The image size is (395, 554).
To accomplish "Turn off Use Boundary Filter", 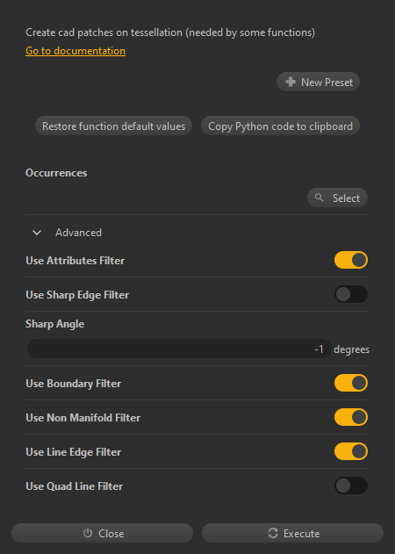I will [351, 383].
